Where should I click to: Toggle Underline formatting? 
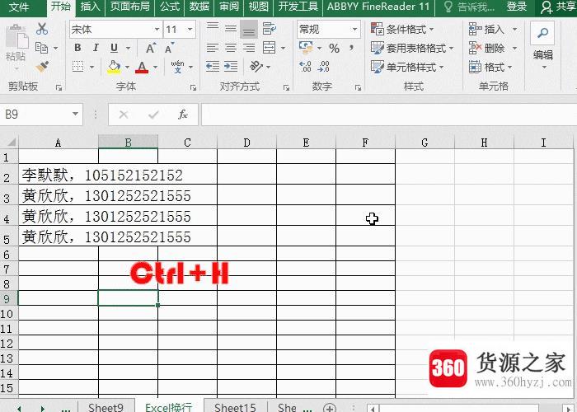click(x=114, y=48)
